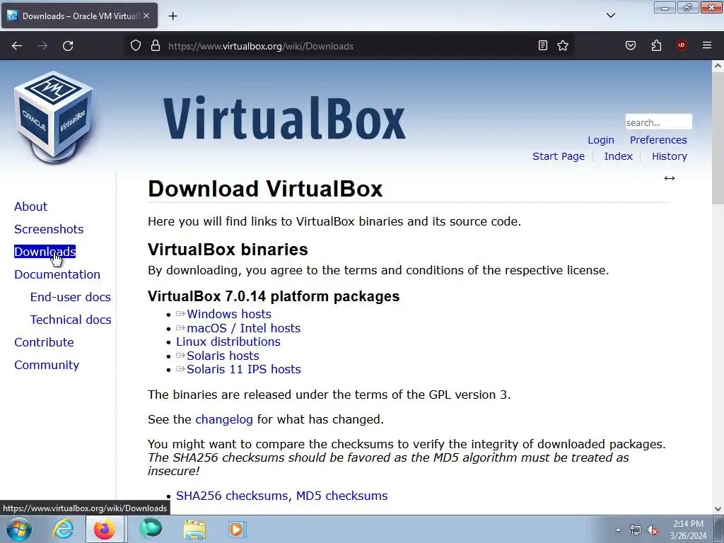Download the Solaris 11 IPS hosts package
The width and height of the screenshot is (724, 543).
[x=243, y=369]
